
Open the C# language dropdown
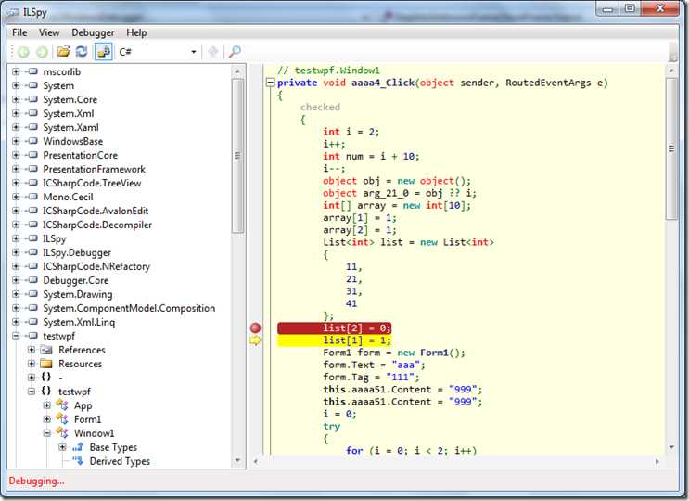193,52
